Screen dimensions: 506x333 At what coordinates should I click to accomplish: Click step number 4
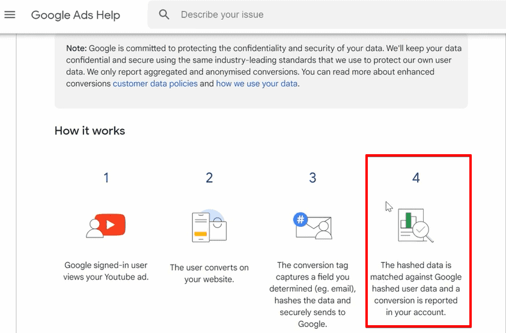pyautogui.click(x=416, y=178)
